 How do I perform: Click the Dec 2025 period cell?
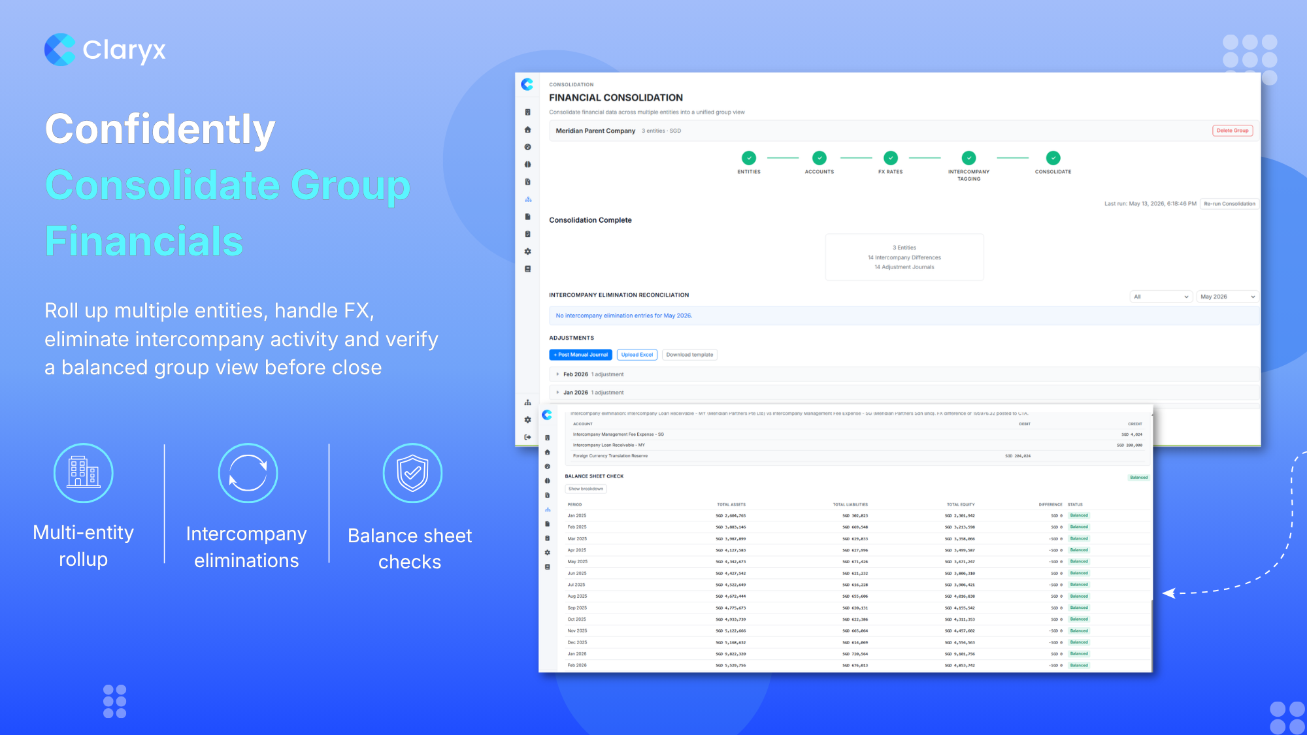(577, 642)
